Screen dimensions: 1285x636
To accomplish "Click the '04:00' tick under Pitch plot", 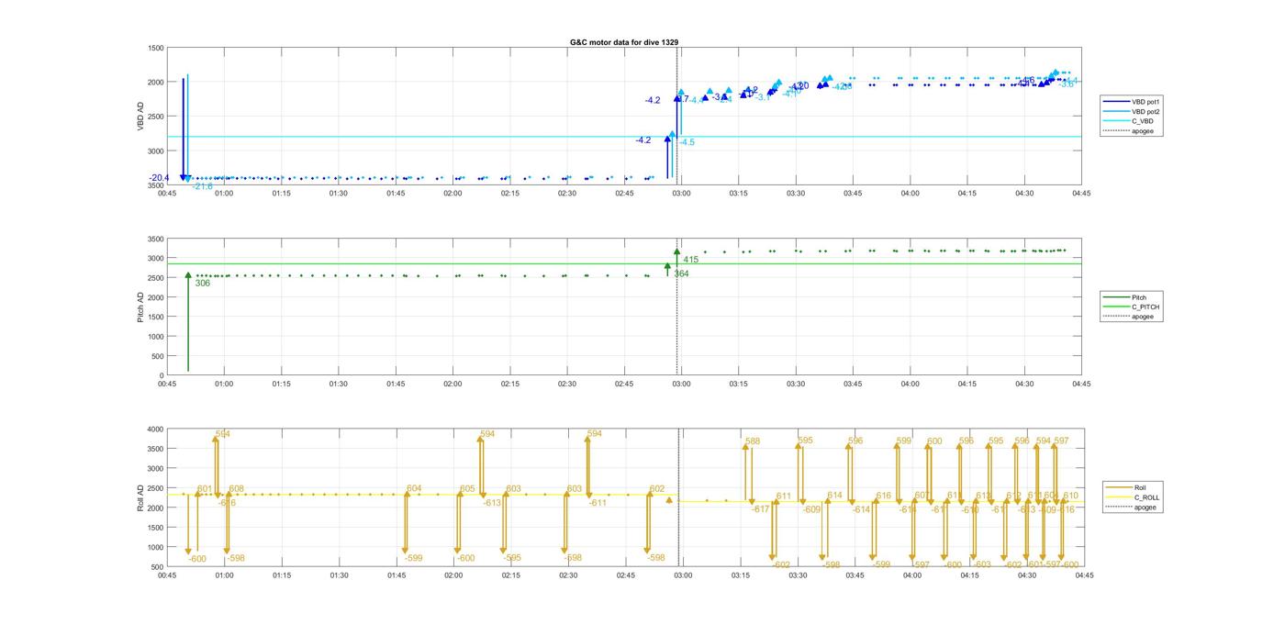I will pos(911,384).
